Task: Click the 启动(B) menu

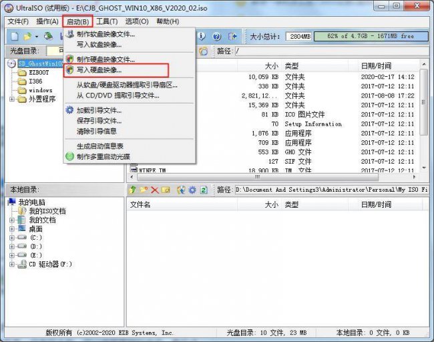Action: point(77,21)
